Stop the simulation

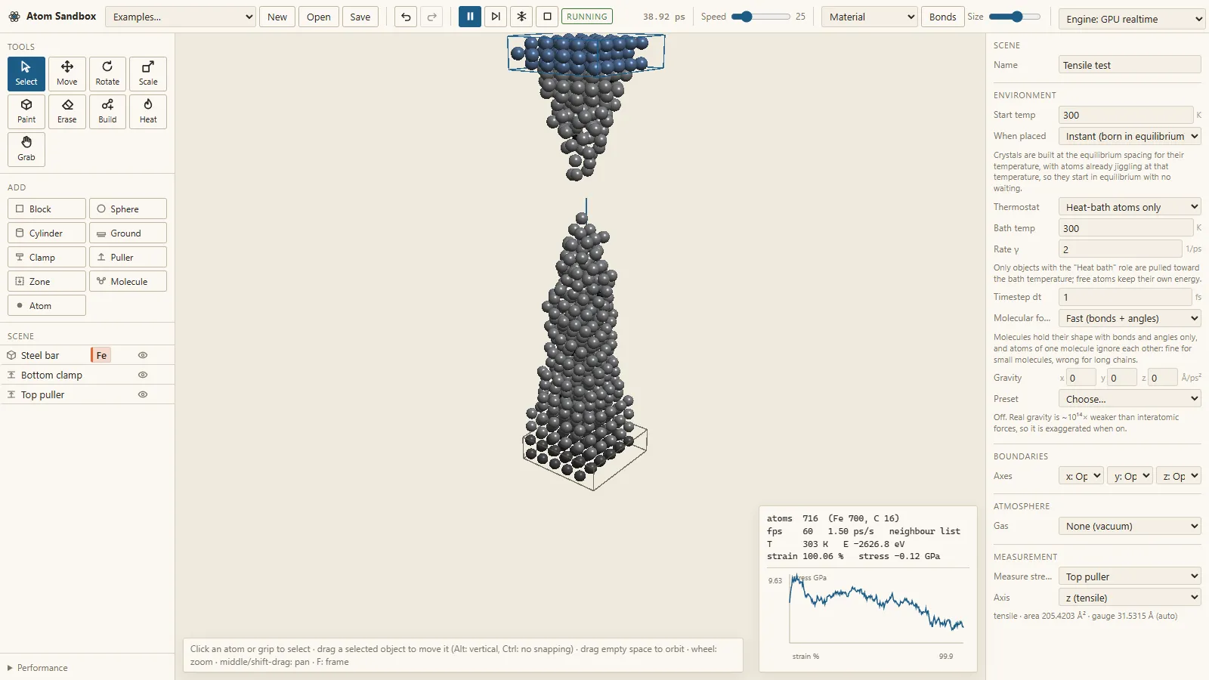coord(547,17)
